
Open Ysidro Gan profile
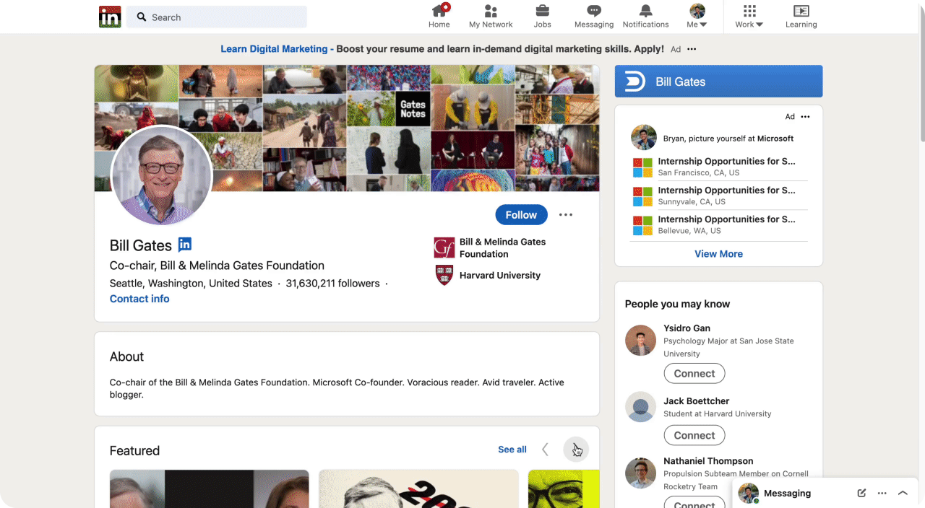(687, 328)
